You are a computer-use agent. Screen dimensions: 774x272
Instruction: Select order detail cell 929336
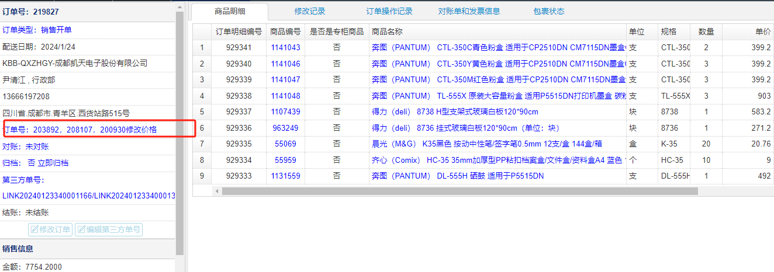pos(239,128)
